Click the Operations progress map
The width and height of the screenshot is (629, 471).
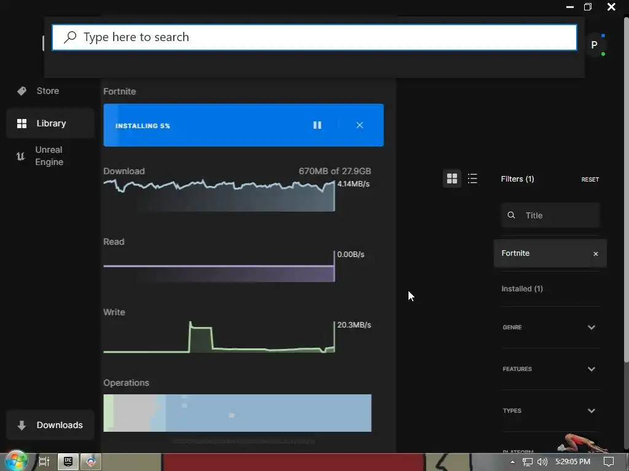pos(238,413)
